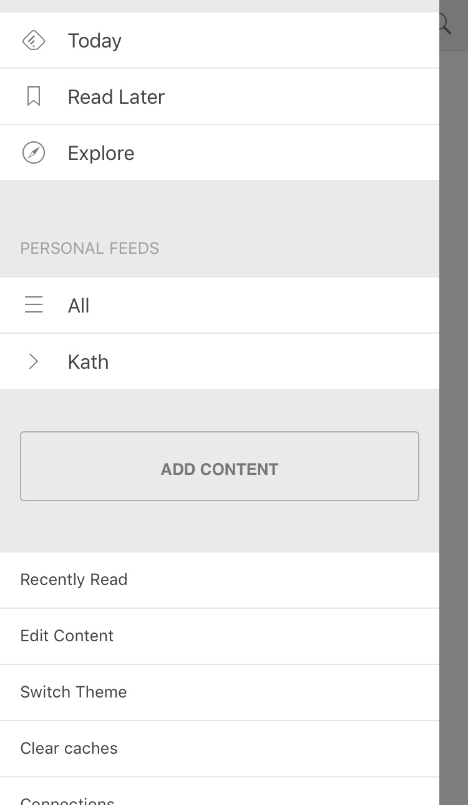Go to the Explore section
The height and width of the screenshot is (805, 468).
coord(220,153)
